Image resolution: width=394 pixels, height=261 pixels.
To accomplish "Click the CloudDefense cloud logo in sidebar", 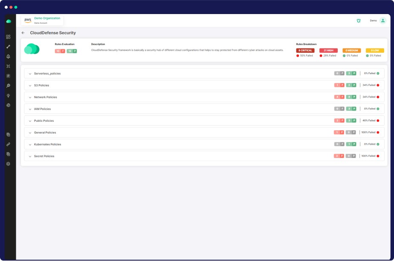I will pos(8,21).
